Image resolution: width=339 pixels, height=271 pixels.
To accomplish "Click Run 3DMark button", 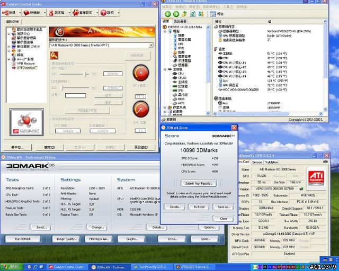I will click(23, 239).
